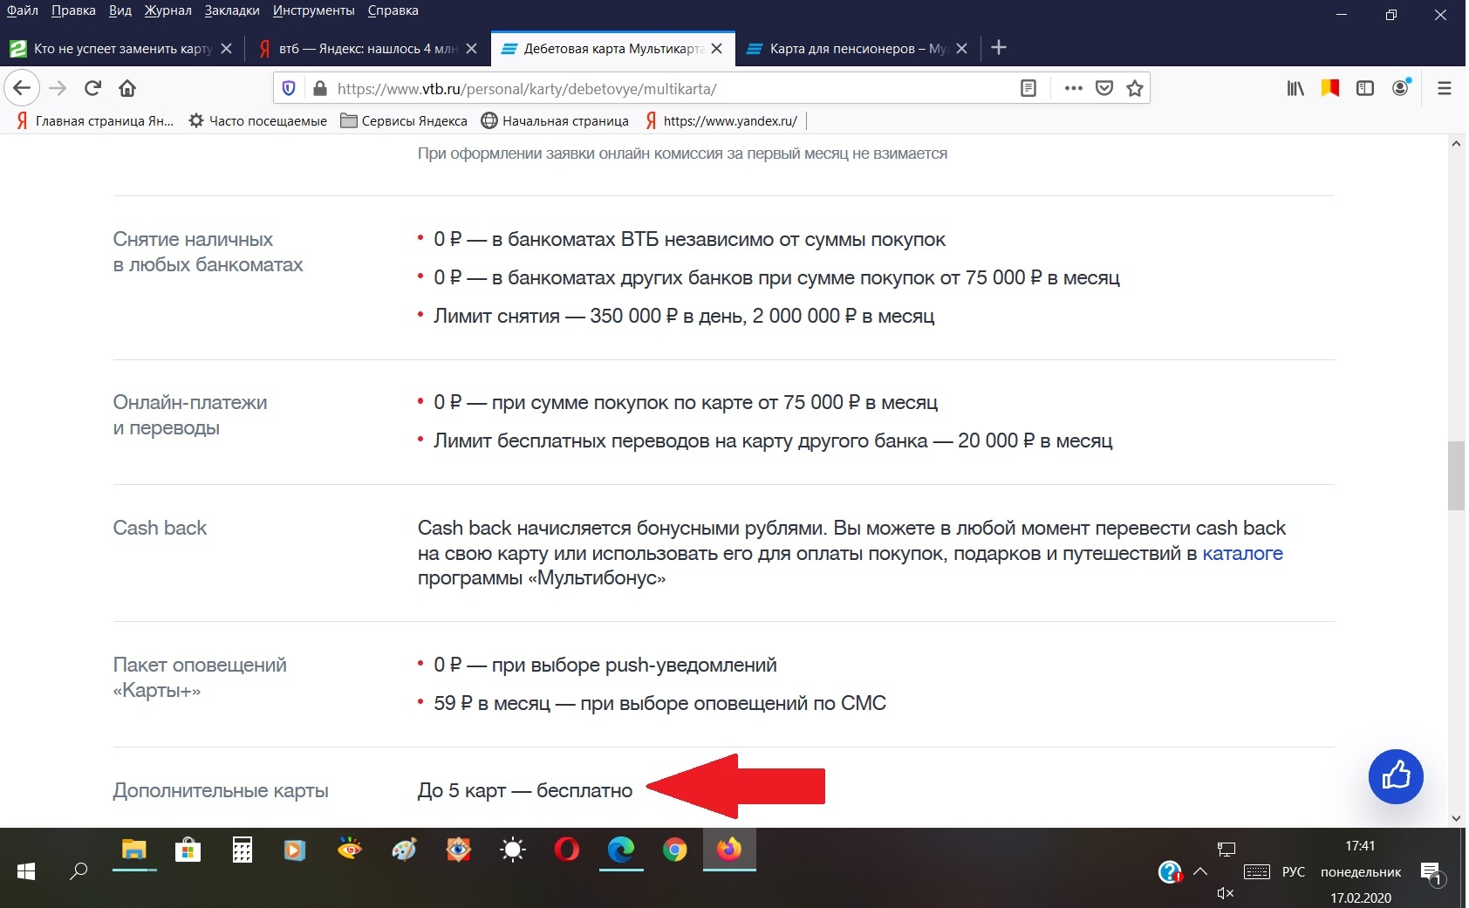Viewport: 1469px width, 908px height.
Task: Show hidden tray icons chevron
Action: click(x=1200, y=870)
